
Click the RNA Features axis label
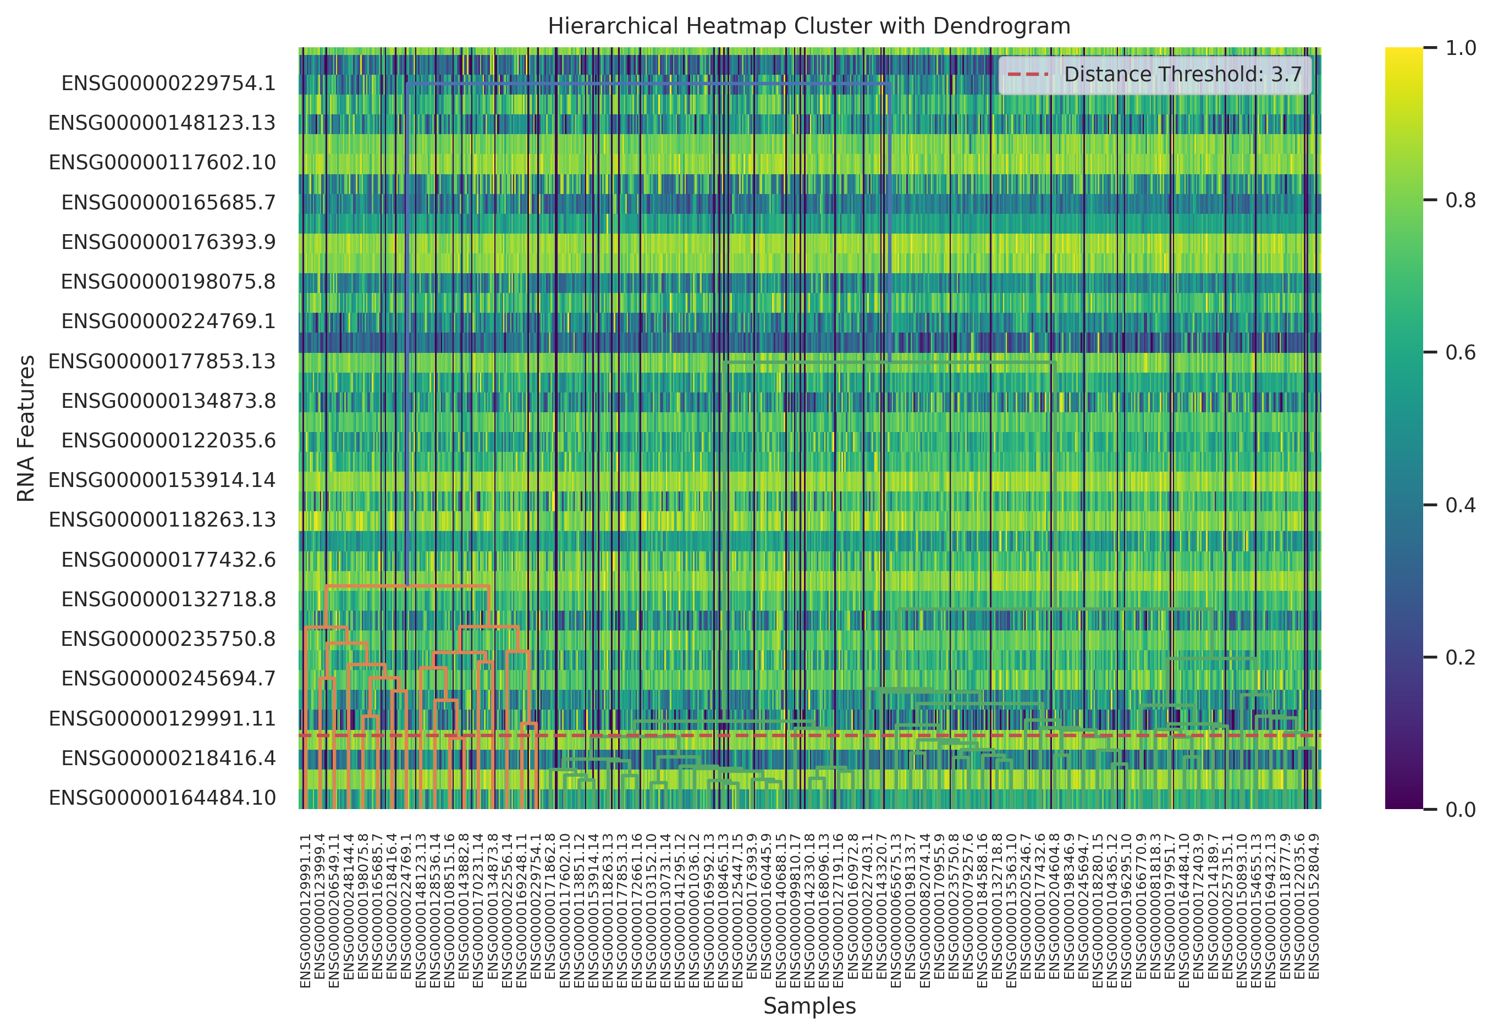26,428
